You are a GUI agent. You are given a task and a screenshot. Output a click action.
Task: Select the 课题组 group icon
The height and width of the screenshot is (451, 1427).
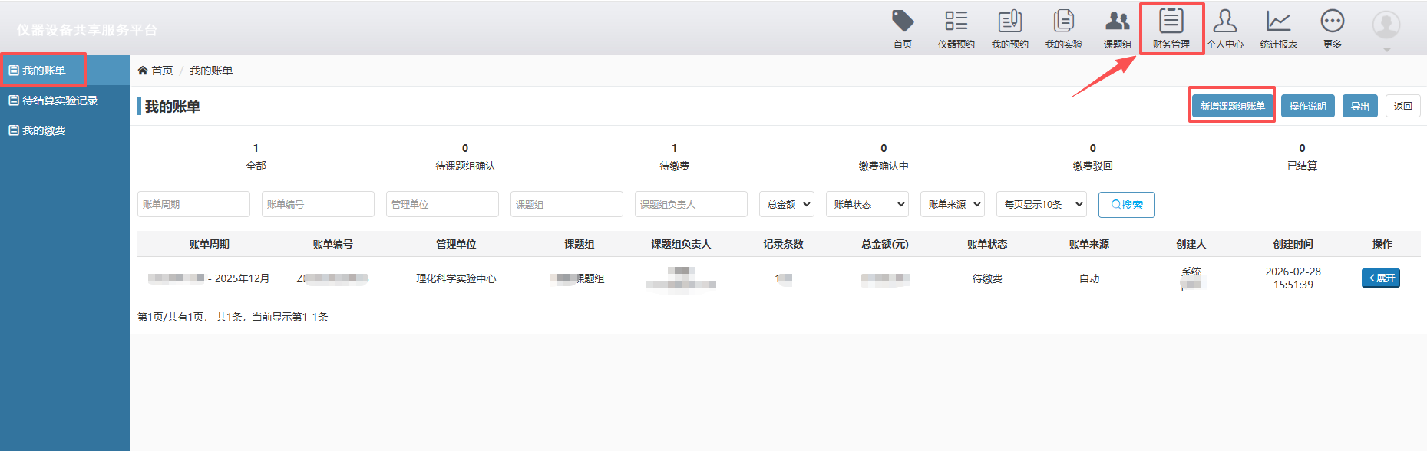pos(1117,21)
